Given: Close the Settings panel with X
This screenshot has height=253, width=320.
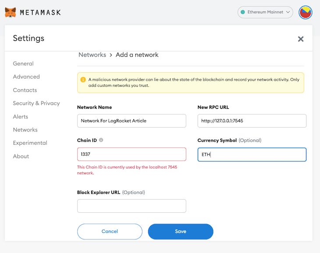Looking at the screenshot, I should (x=301, y=39).
